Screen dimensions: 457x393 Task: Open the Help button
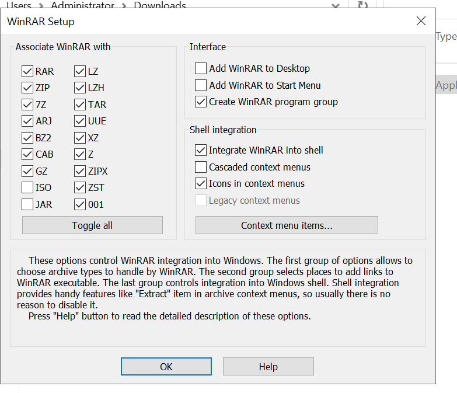coord(268,367)
